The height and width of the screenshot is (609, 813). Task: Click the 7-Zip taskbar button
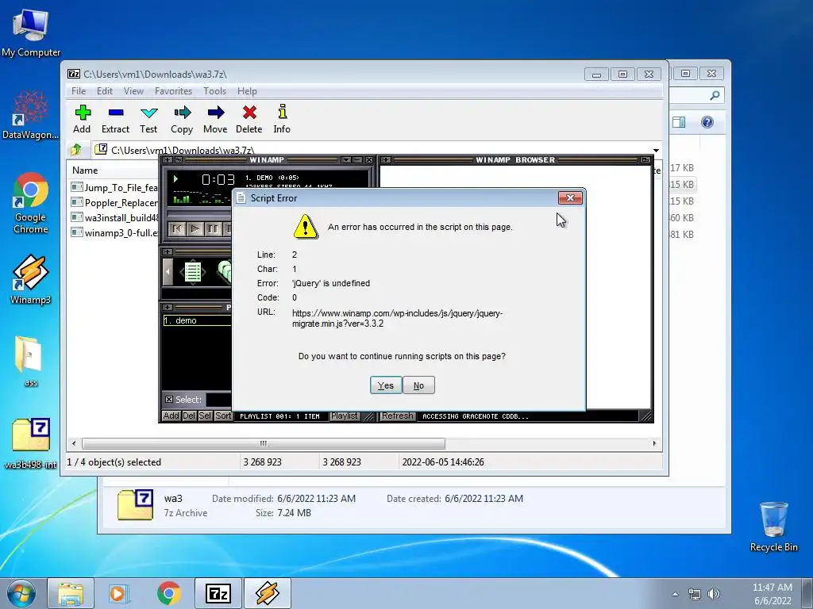[x=218, y=593]
